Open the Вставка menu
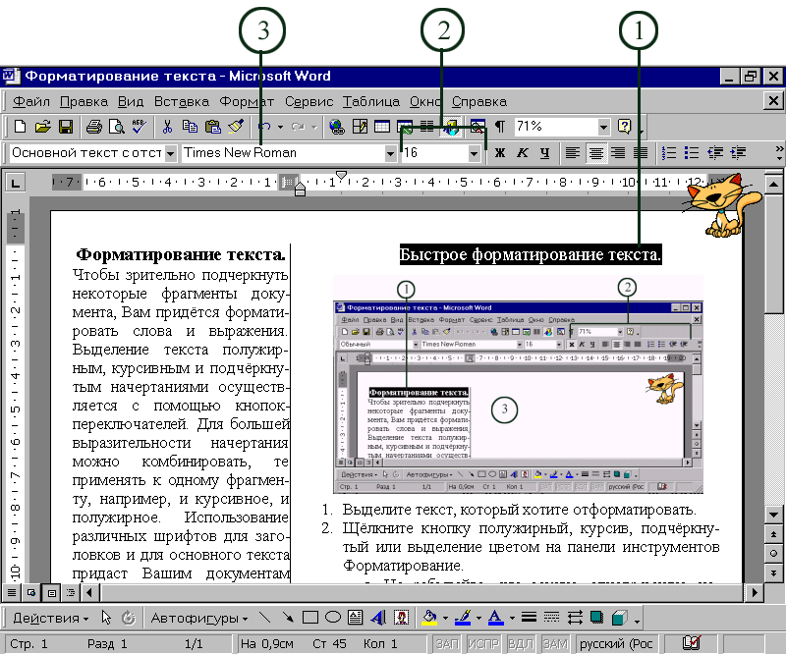The width and height of the screenshot is (786, 654). pyautogui.click(x=182, y=102)
